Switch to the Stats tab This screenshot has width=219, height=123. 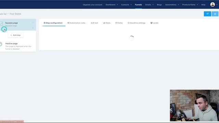107,23
